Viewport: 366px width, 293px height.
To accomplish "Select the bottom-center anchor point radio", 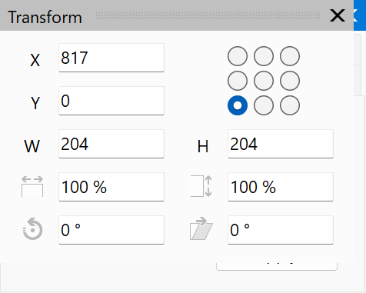I will (264, 105).
